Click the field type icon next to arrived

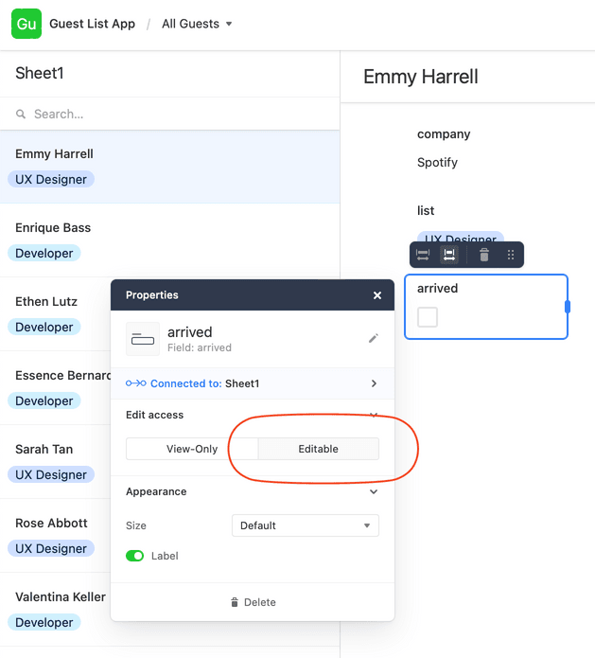143,339
